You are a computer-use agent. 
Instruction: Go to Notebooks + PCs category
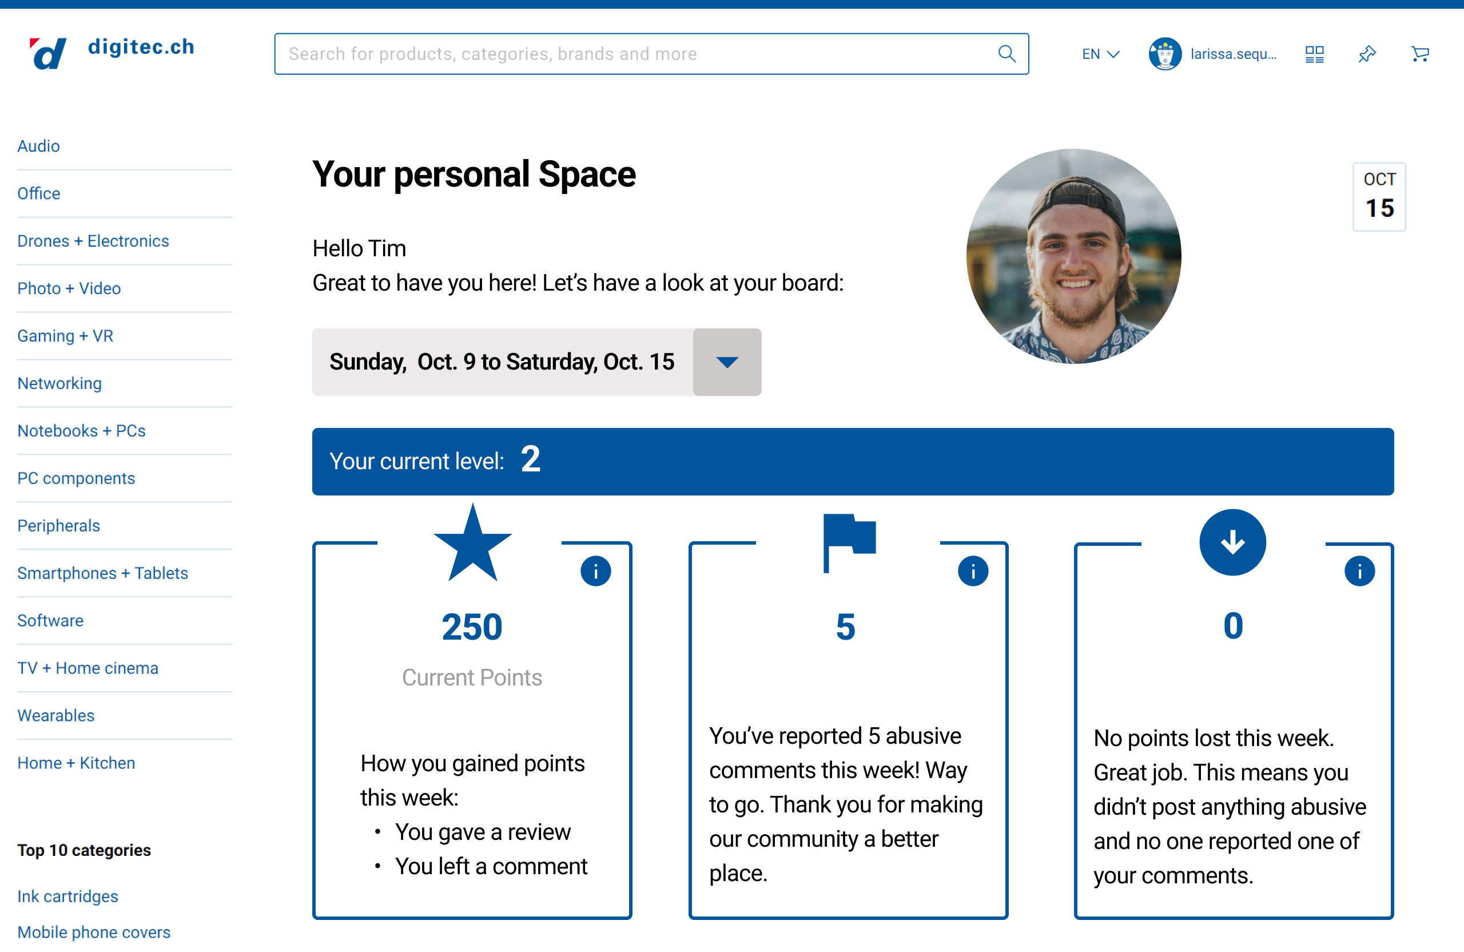click(x=81, y=431)
